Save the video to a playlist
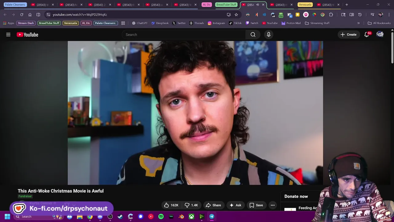This screenshot has height=222, width=394. (x=256, y=205)
